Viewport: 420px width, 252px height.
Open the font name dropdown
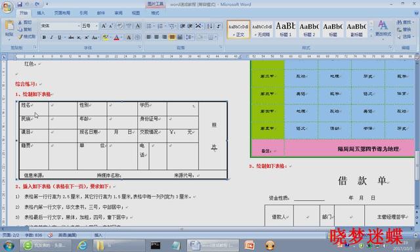[x=79, y=26]
